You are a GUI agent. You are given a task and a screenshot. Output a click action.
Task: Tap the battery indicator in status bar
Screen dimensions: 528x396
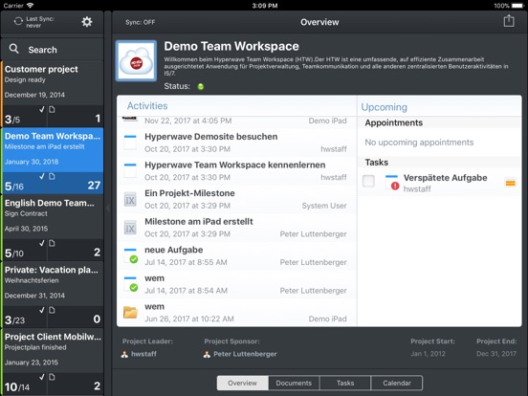(x=517, y=6)
